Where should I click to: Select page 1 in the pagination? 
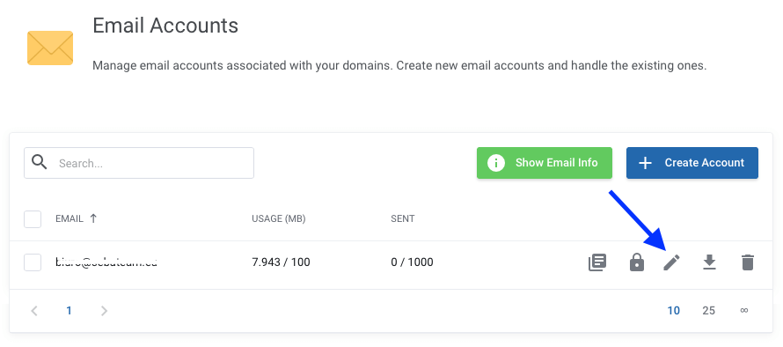pyautogui.click(x=69, y=311)
